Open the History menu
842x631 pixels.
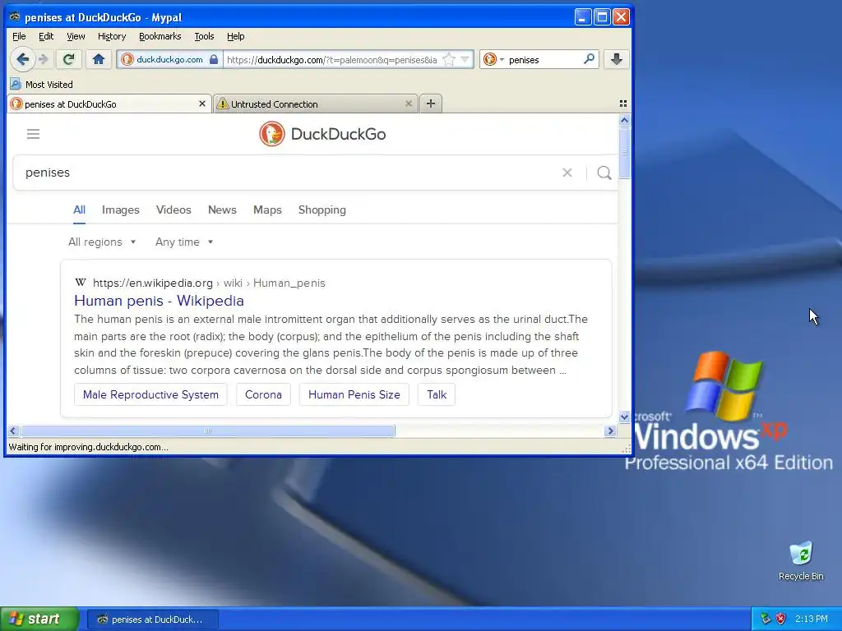coord(112,36)
